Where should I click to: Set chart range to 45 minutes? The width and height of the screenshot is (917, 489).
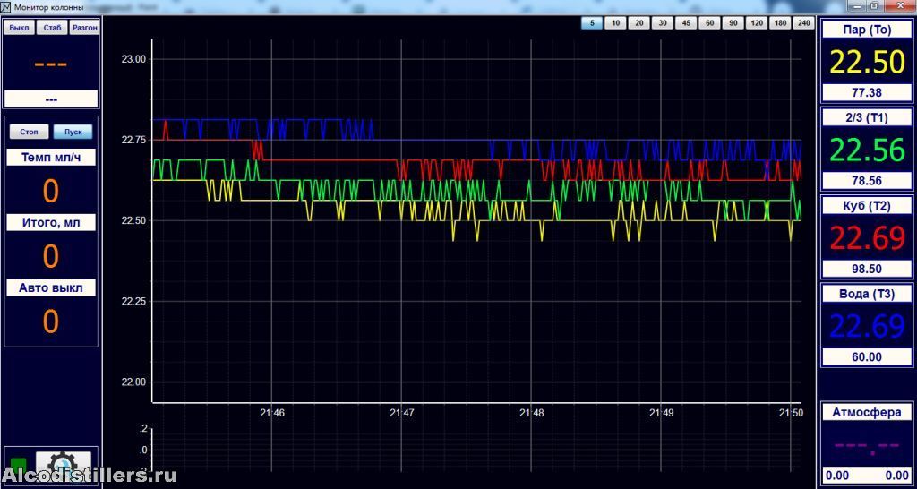685,23
